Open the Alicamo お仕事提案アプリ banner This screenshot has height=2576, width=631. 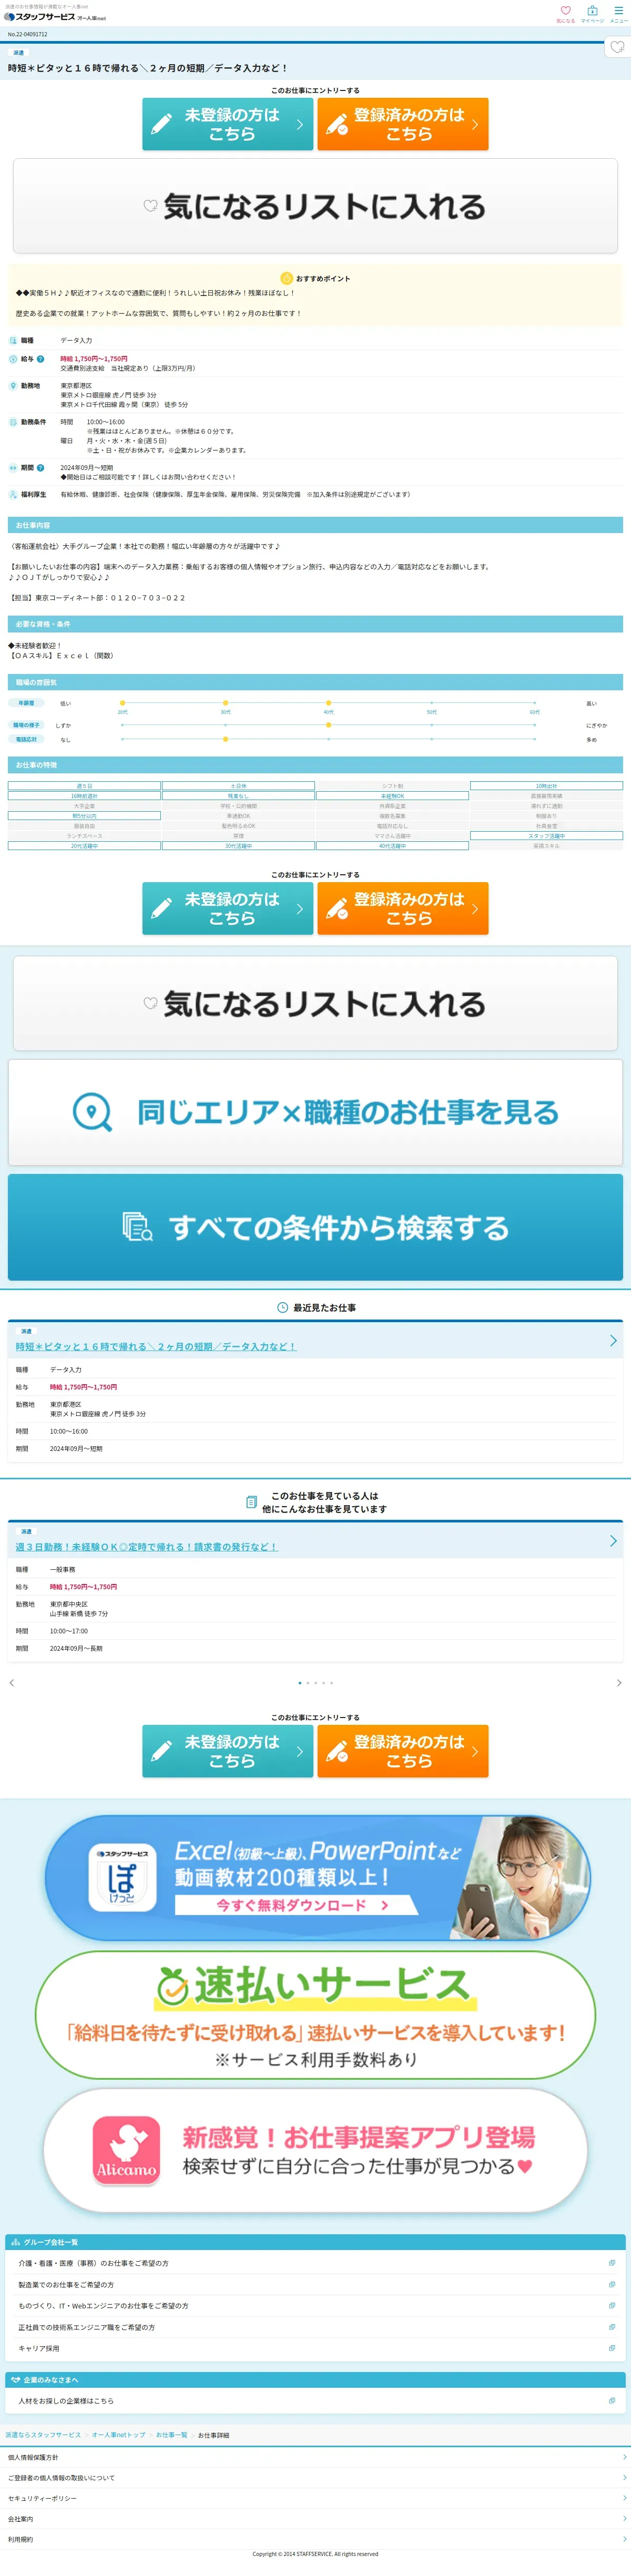tap(315, 2150)
